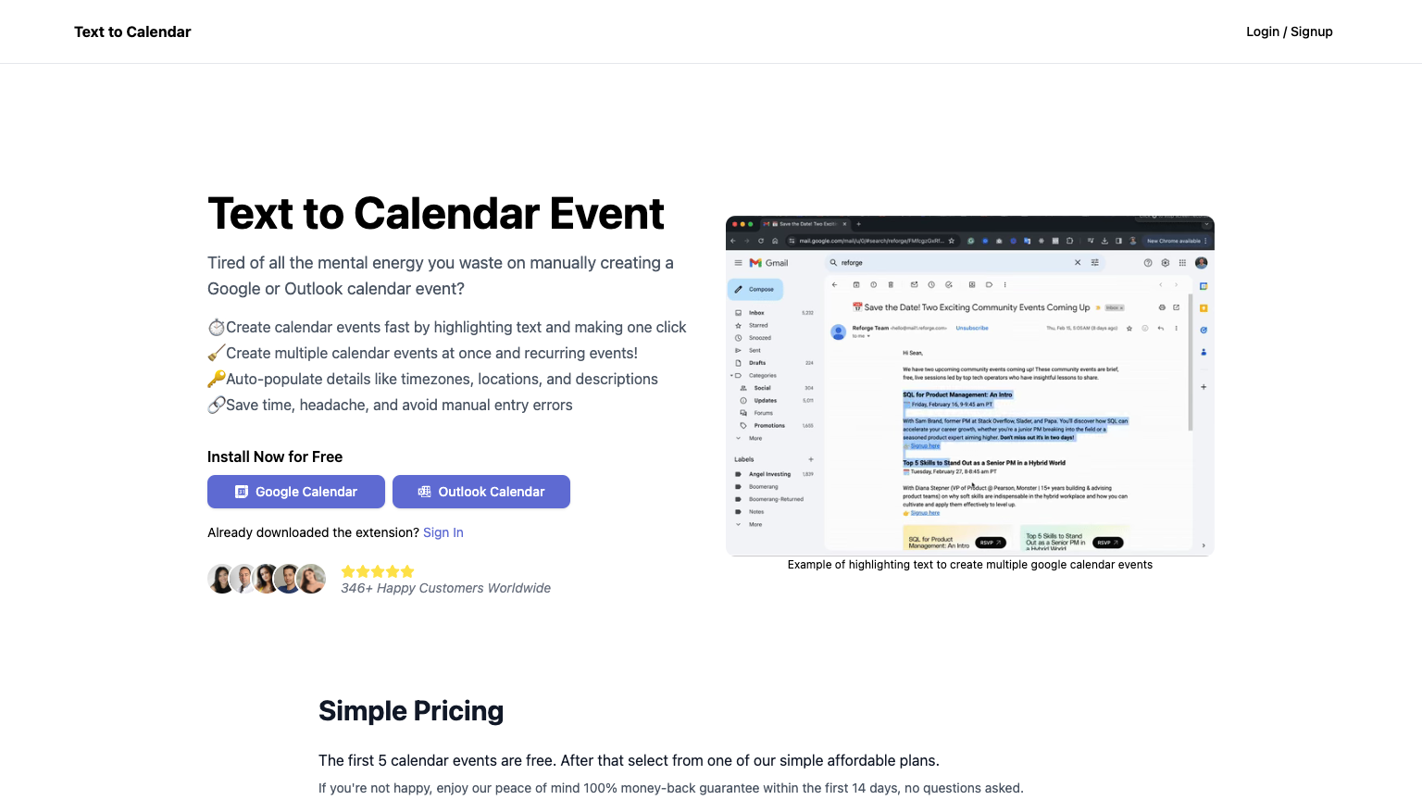This screenshot has width=1422, height=800.
Task: Click the five-star rating icons
Action: pos(378,571)
